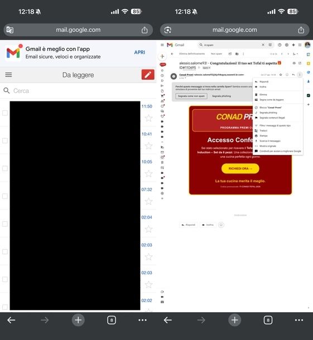This screenshot has width=313, height=340.
Task: Click reply arrow icon in message header
Action: click(x=293, y=75)
